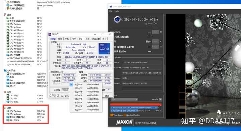
Task: Click the CPU-Z title bar icon
Action: coord(50,34)
